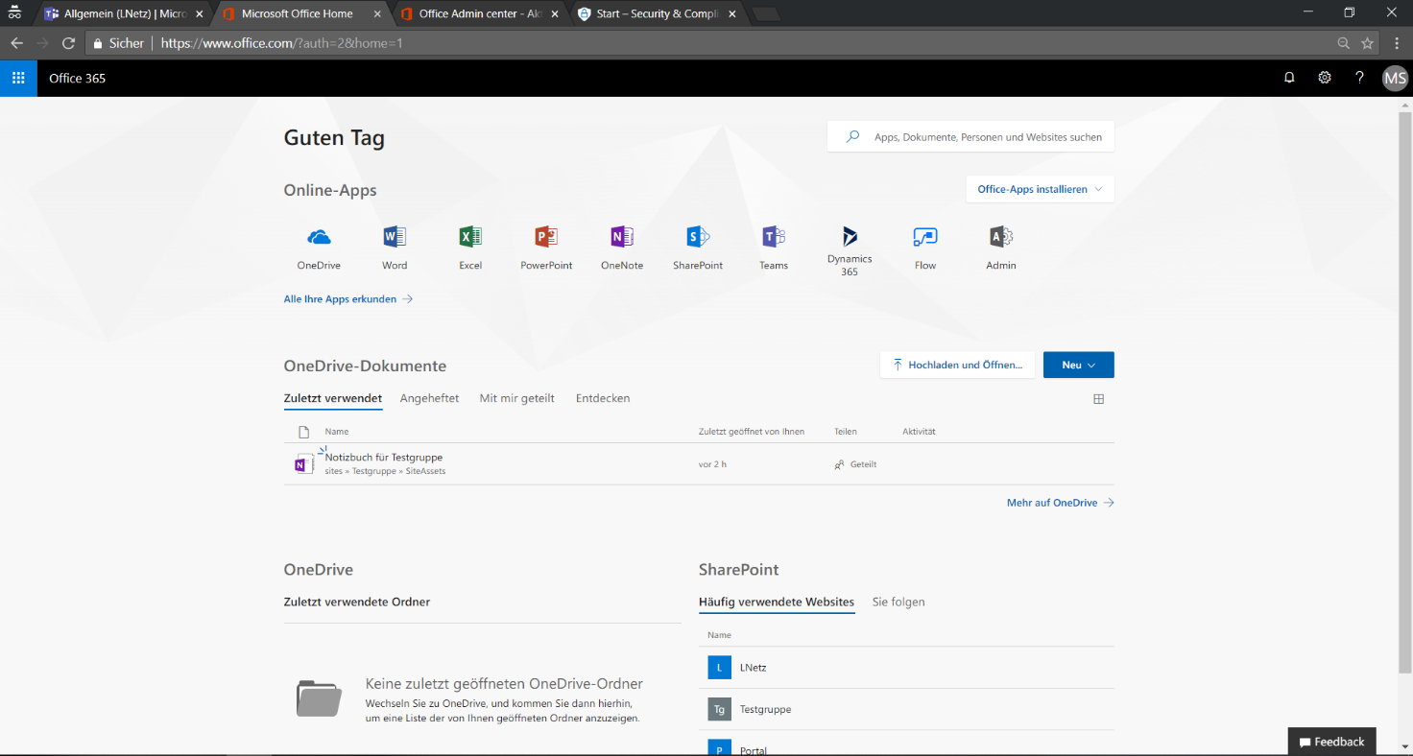1413x756 pixels.
Task: Expand Office-Apps installieren dropdown
Action: pos(1040,189)
